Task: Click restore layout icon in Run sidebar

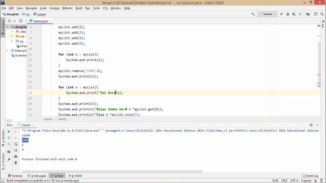Action: coord(9,152)
